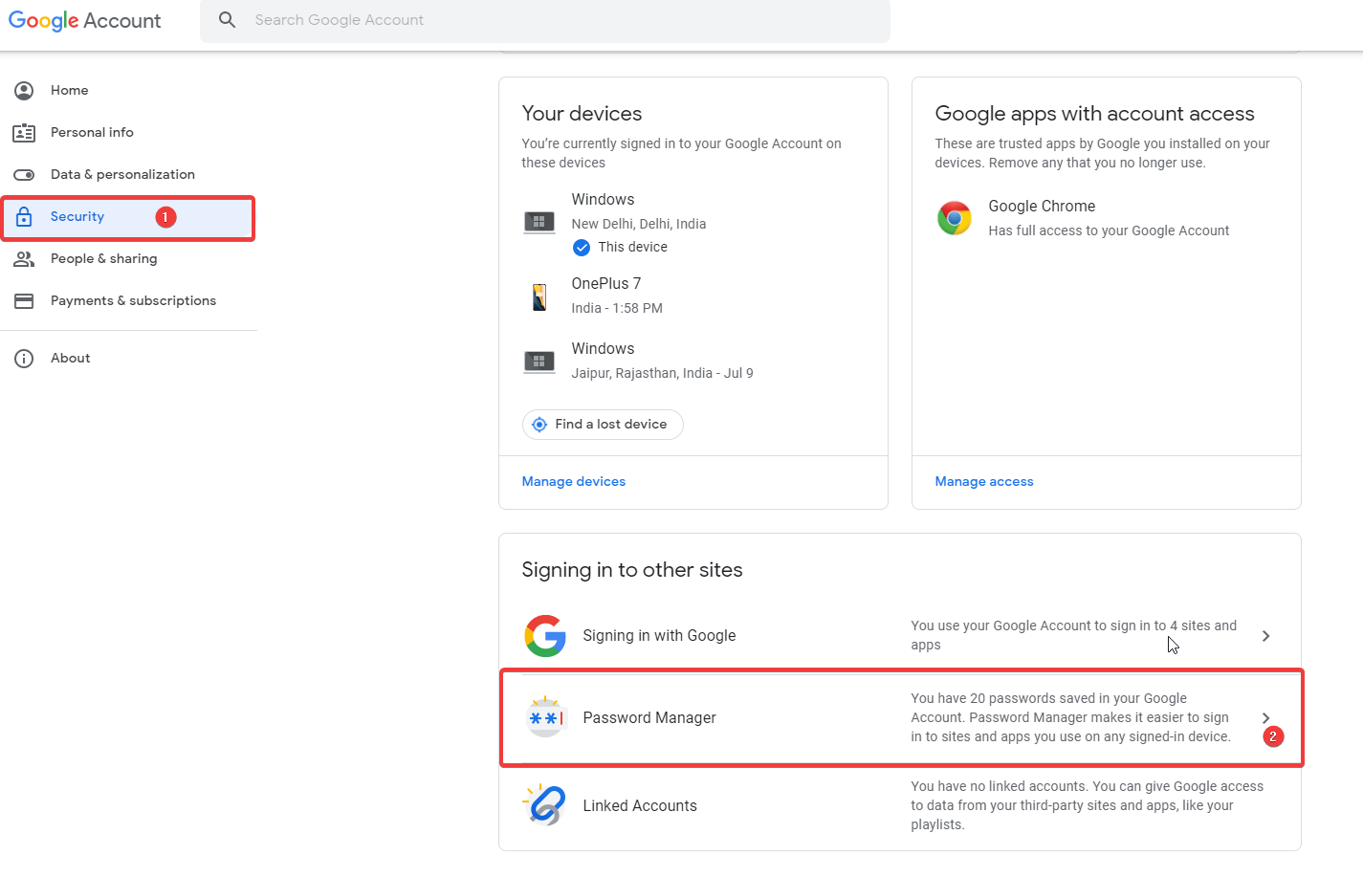Select the Password Manager key icon
This screenshot has width=1363, height=878.
[545, 717]
